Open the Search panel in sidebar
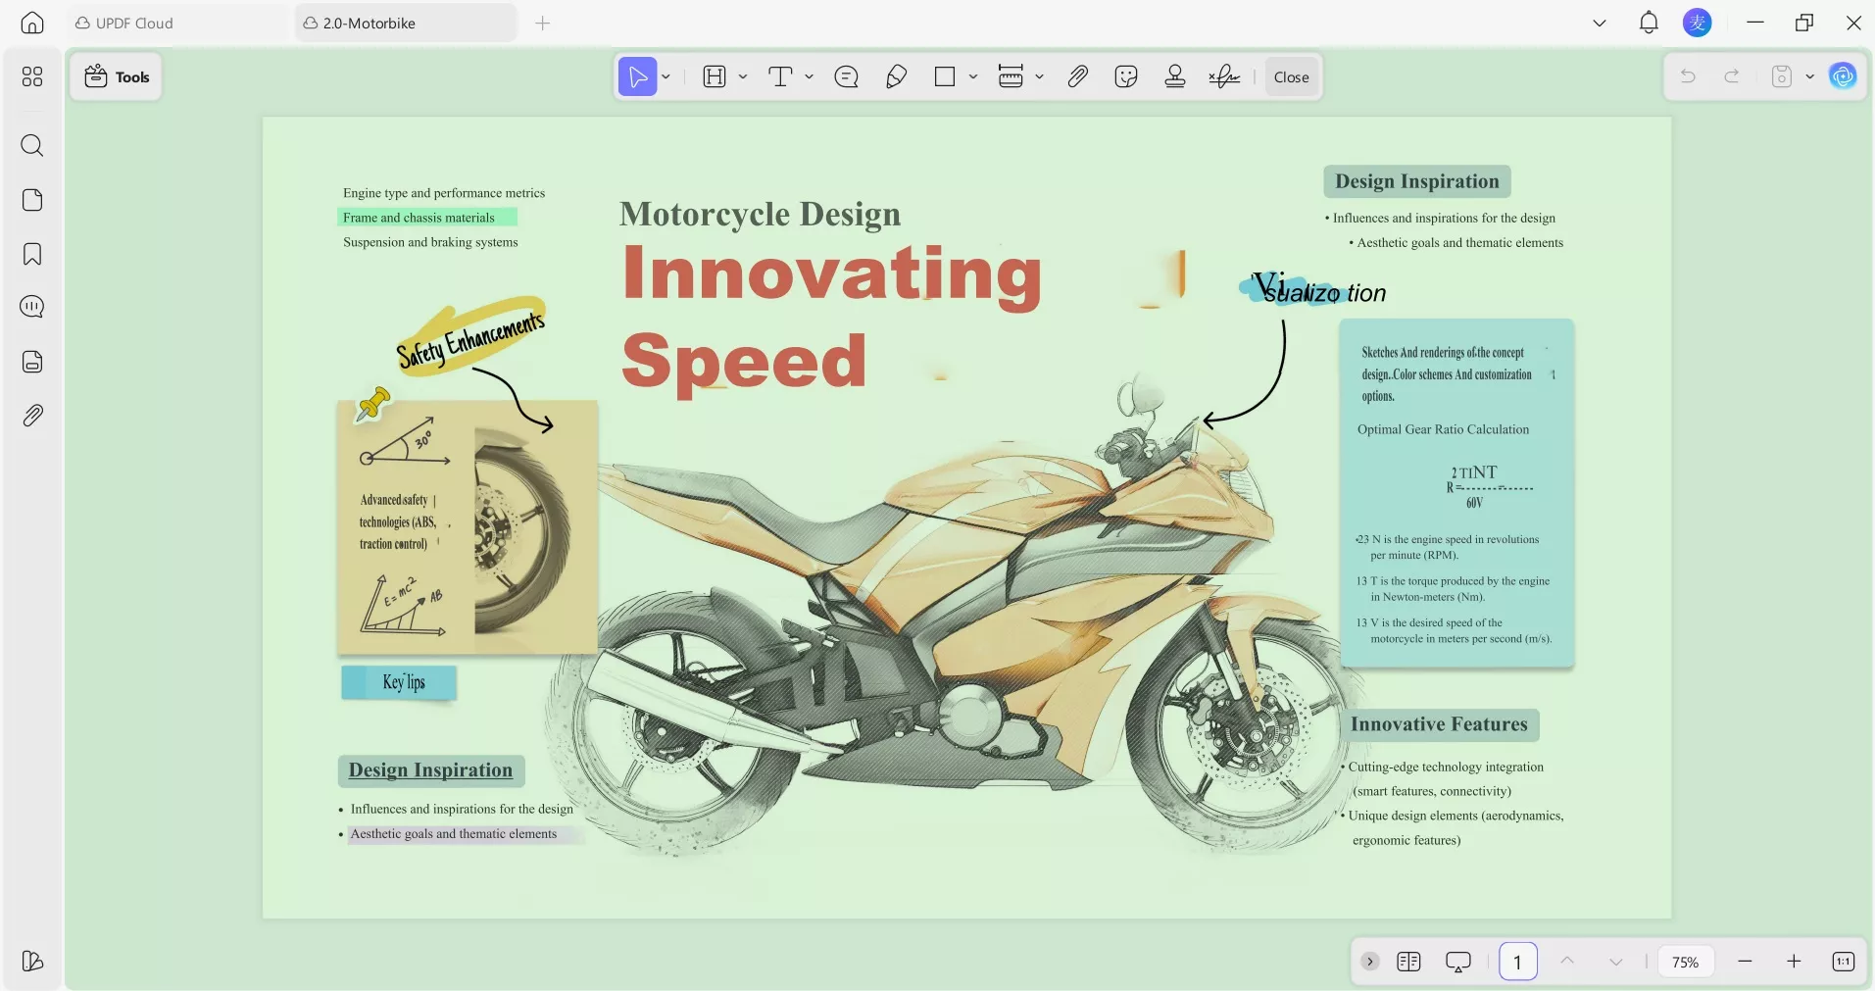Image resolution: width=1875 pixels, height=991 pixels. [x=32, y=145]
